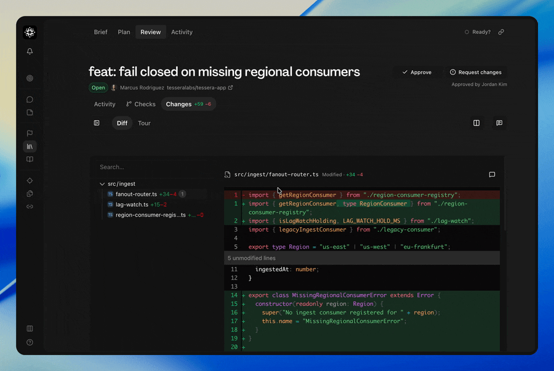The width and height of the screenshot is (554, 371).
Task: Open external link icon next to tessera-app
Action: [x=230, y=87]
